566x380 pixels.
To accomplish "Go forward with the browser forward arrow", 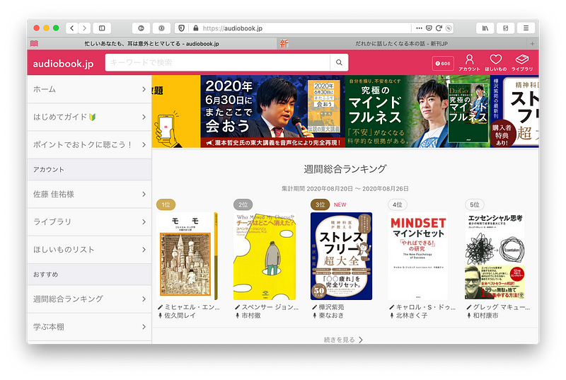I will click(84, 28).
